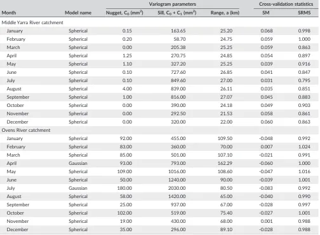320x235 pixels.
Task: Click sill value 849.60
Action: [x=178, y=80]
